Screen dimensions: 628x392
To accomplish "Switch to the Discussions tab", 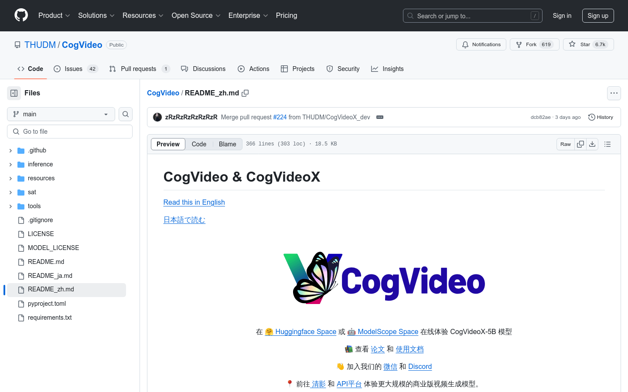I will pos(203,69).
